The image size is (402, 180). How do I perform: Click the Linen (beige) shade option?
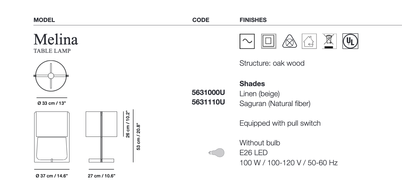[260, 93]
